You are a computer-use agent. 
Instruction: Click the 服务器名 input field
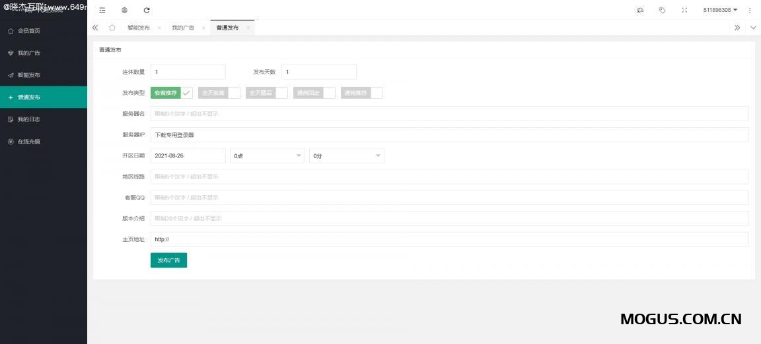point(449,113)
